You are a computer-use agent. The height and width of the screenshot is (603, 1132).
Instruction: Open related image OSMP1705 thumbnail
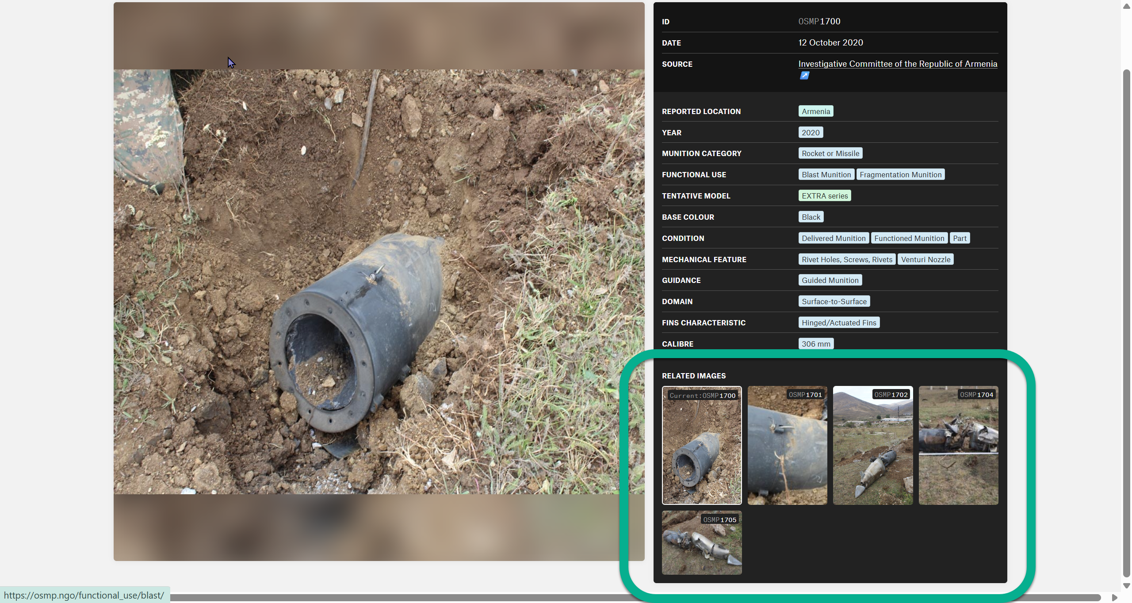(701, 543)
